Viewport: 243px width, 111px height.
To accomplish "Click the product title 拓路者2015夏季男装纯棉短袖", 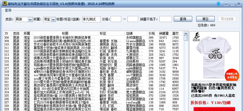I will pos(214,88).
